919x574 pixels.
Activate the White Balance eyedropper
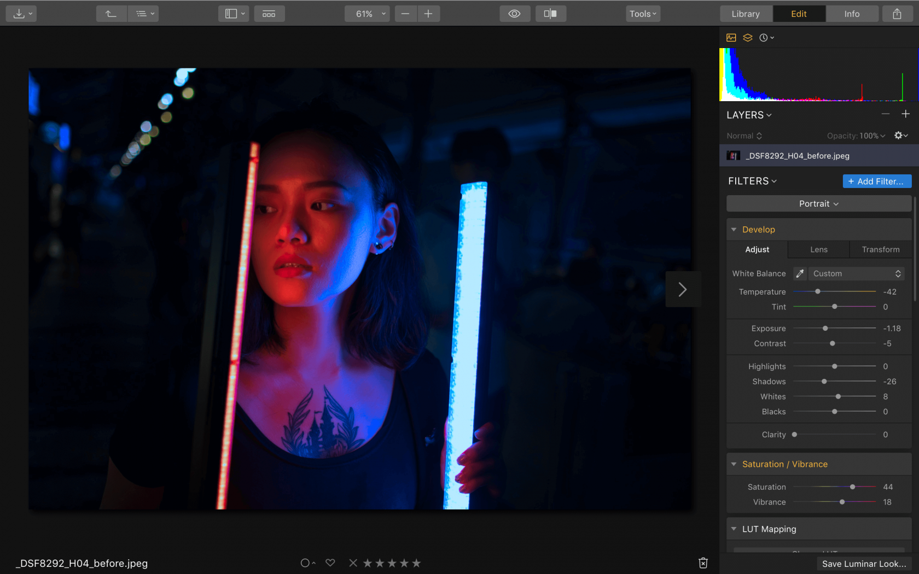pos(800,273)
